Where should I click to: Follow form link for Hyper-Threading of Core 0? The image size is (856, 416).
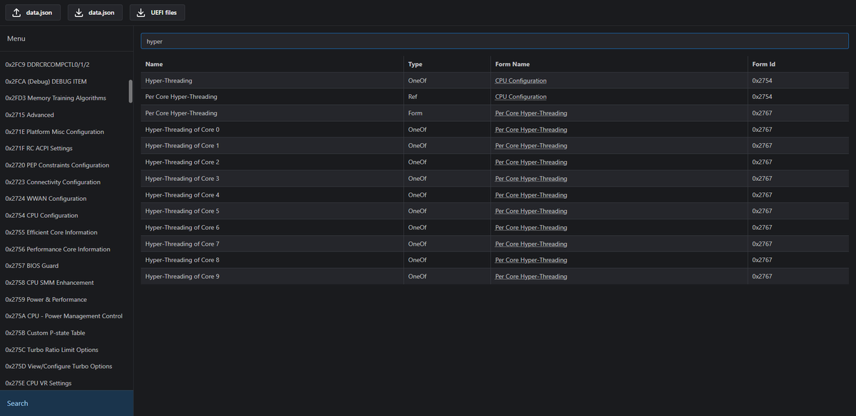pos(531,130)
